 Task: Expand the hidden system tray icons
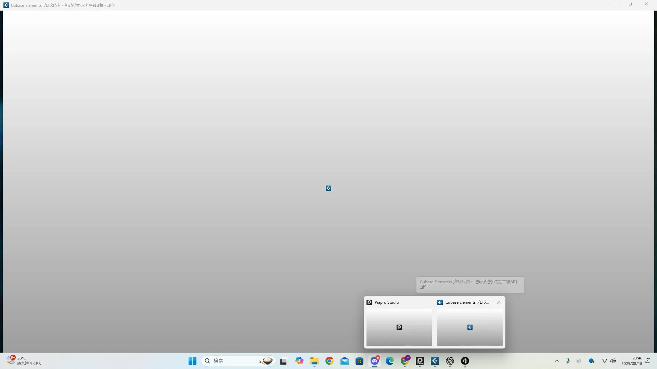click(x=557, y=361)
